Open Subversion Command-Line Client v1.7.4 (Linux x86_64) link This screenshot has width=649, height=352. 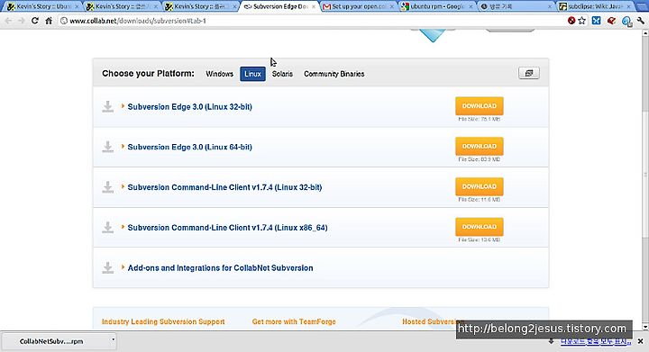(227, 228)
